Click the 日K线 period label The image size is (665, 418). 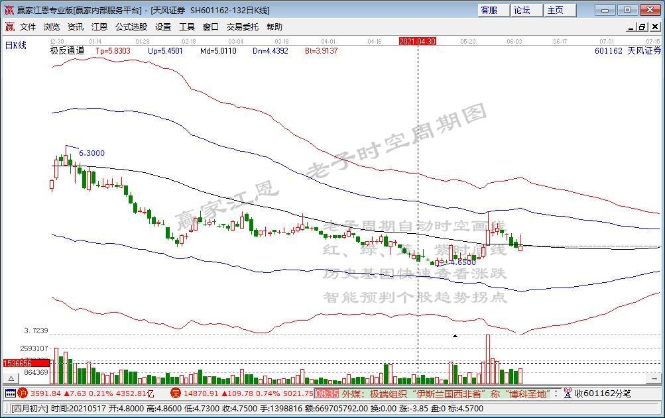point(15,45)
